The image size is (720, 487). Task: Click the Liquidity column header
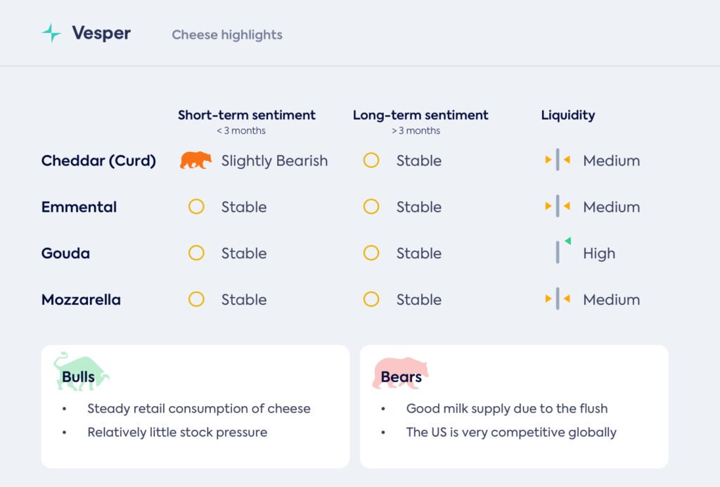coord(567,115)
